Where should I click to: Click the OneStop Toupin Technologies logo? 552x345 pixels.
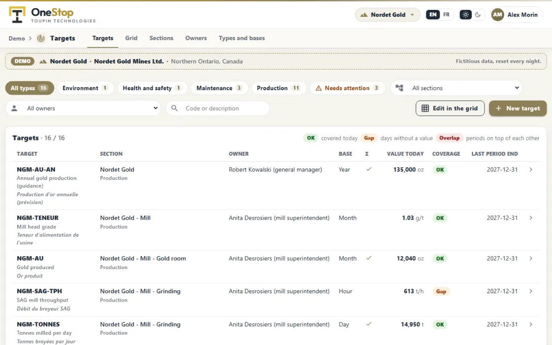pos(52,15)
